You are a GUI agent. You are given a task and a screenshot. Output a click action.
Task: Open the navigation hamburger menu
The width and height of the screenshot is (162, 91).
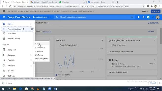tap(4, 17)
